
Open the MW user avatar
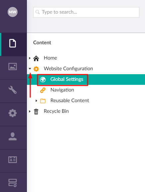pyautogui.click(x=13, y=12)
